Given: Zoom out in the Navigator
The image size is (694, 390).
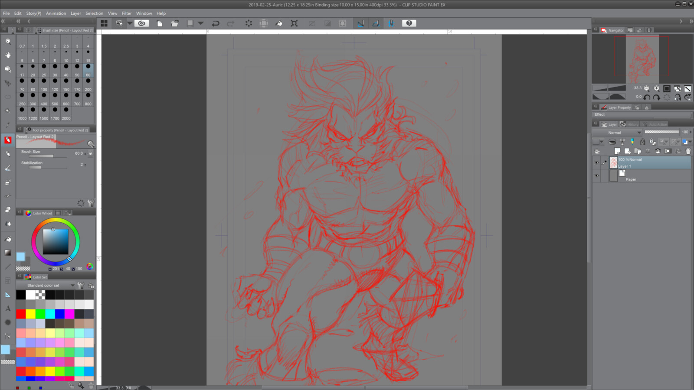Looking at the screenshot, I should click(x=647, y=88).
